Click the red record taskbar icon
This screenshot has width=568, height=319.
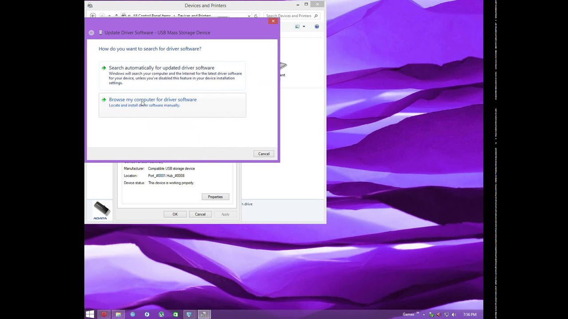click(x=104, y=315)
